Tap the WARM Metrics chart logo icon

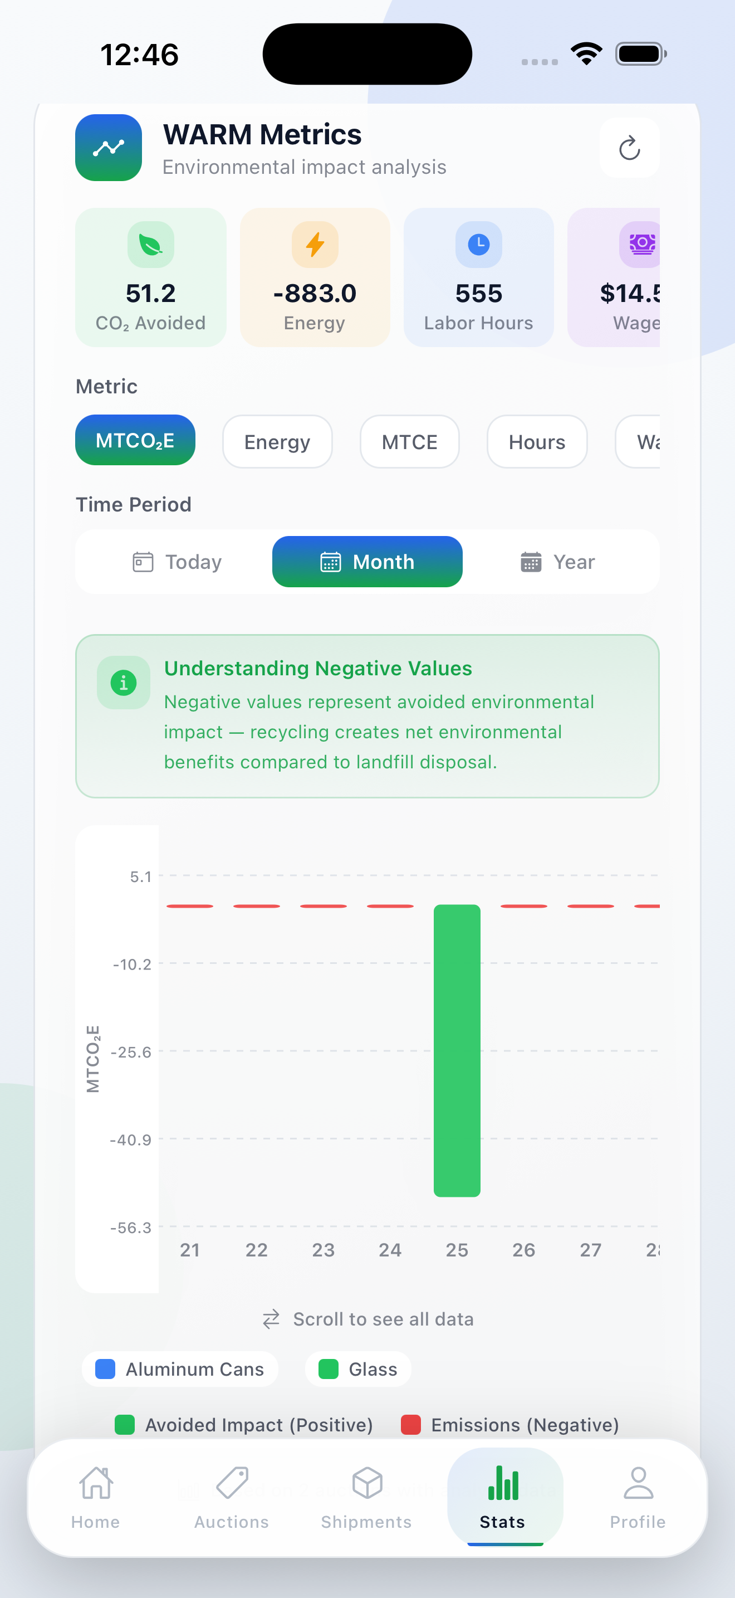click(x=109, y=148)
